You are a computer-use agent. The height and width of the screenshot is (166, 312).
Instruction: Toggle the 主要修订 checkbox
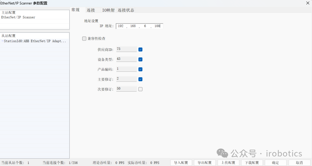coord(141,79)
